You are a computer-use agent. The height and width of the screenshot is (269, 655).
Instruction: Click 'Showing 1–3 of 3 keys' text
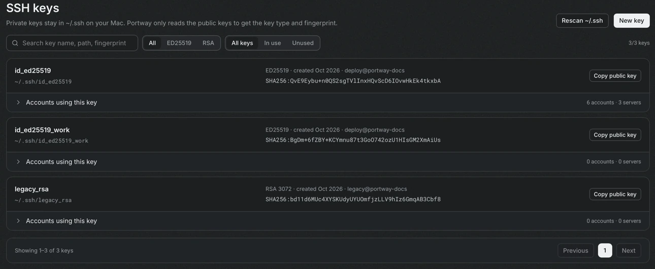(44, 251)
